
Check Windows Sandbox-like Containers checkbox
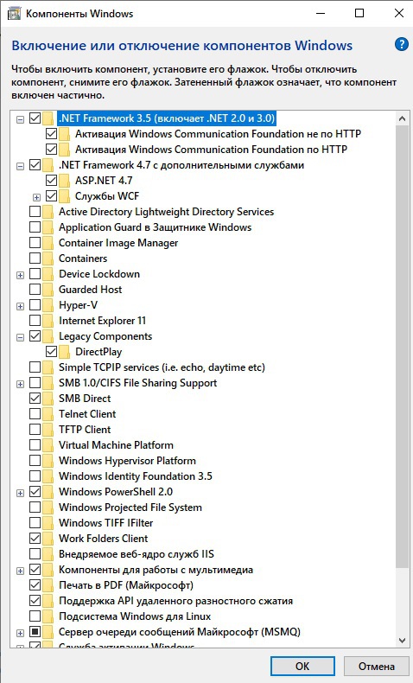click(35, 259)
